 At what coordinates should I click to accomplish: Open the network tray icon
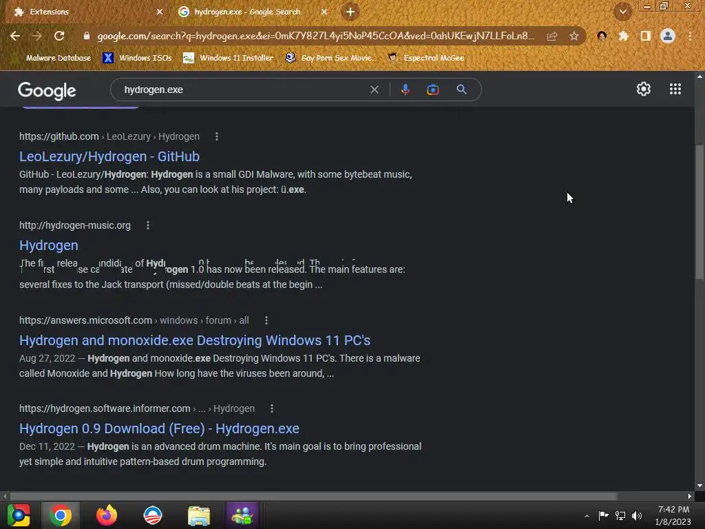tap(620, 515)
